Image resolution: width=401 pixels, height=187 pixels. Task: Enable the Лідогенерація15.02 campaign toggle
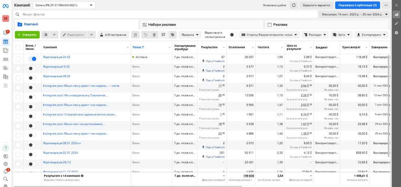(x=32, y=68)
